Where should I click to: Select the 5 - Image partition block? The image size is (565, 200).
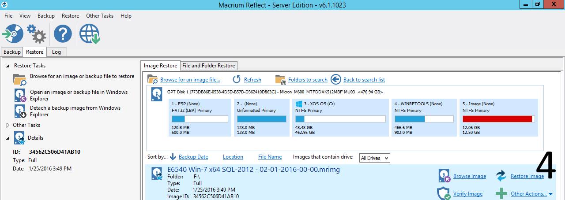tap(499, 117)
